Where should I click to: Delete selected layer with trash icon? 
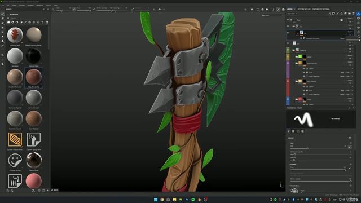pyautogui.click(x=353, y=14)
